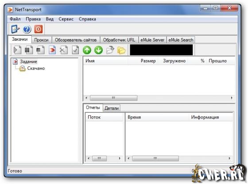Sort by the Размер column header

(x=143, y=61)
